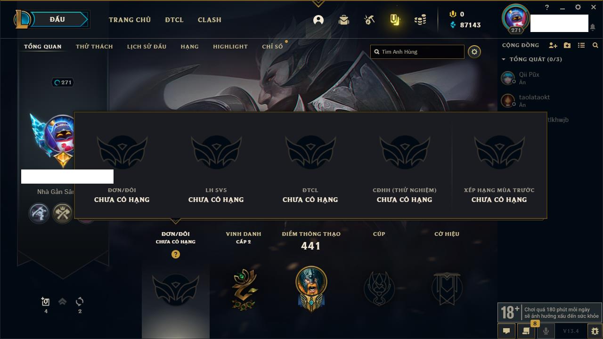Click the add folder icon in Cộng Đồng
Screen dimensions: 603x339
567,45
